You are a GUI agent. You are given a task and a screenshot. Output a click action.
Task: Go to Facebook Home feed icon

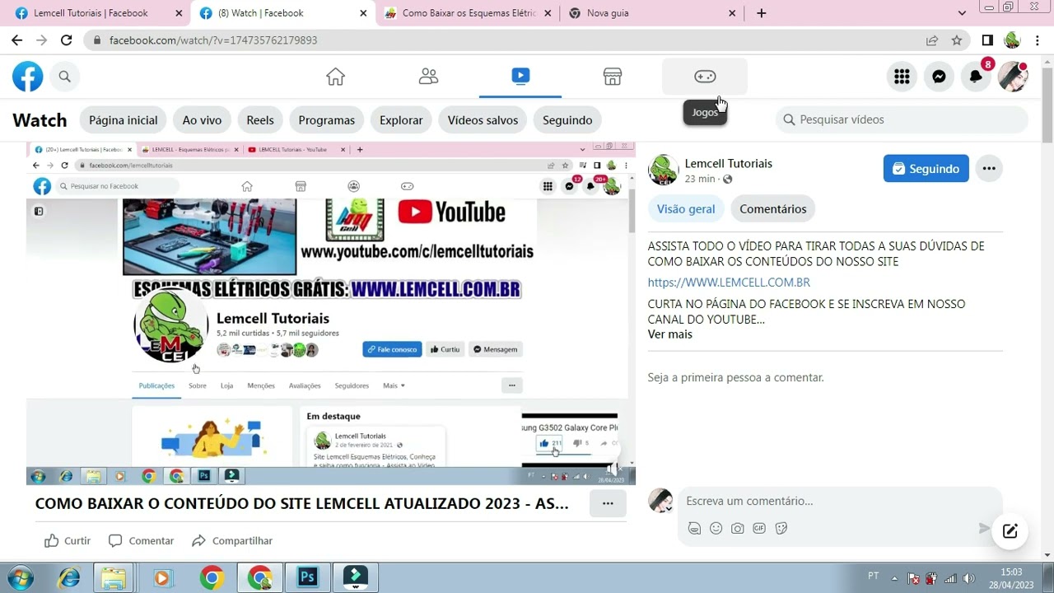[335, 77]
